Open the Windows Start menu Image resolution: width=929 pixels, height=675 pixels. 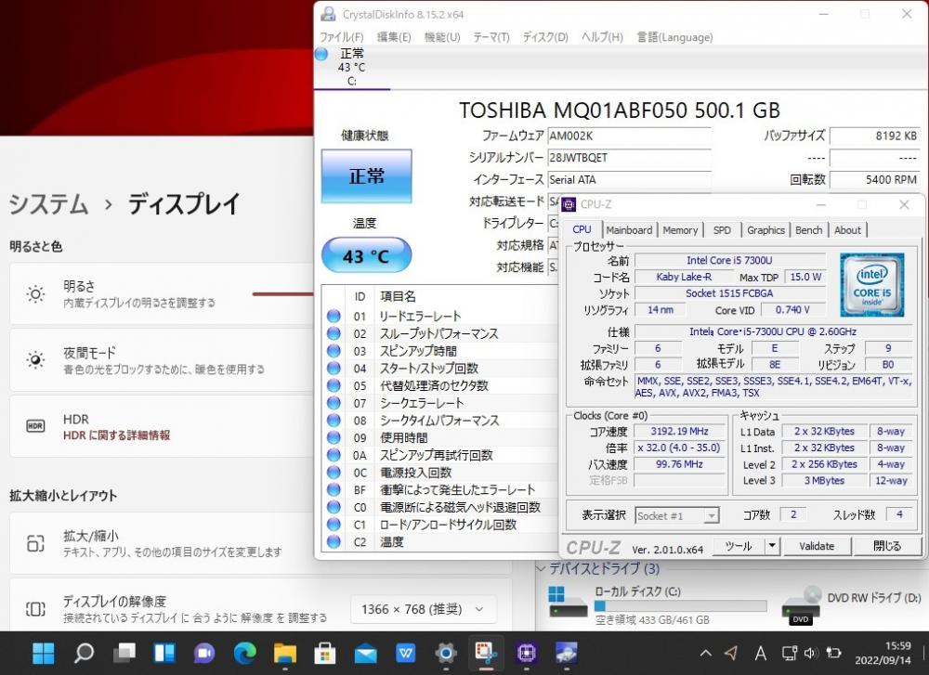[44, 653]
